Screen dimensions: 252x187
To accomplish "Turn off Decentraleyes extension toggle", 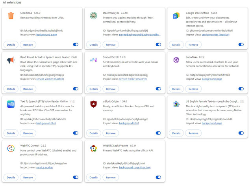I will (158, 45).
